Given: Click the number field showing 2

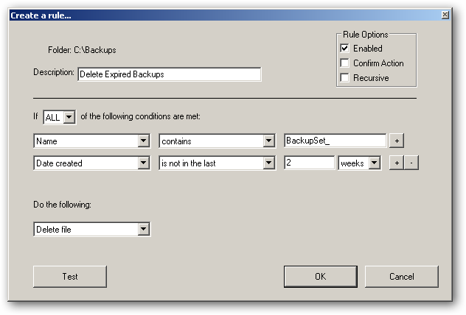Looking at the screenshot, I should click(x=310, y=163).
